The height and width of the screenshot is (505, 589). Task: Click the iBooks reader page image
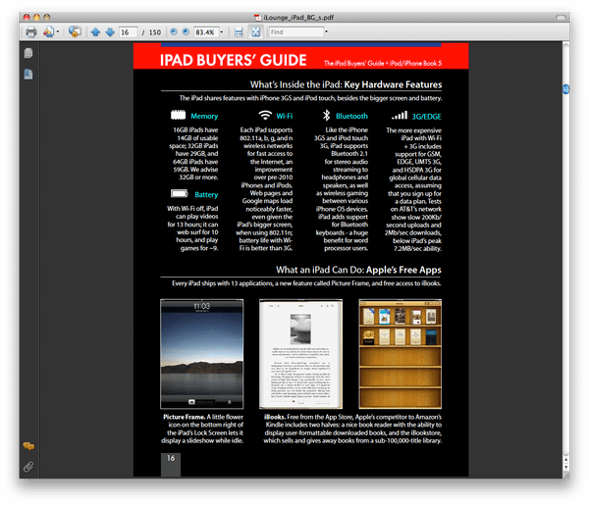click(x=301, y=353)
